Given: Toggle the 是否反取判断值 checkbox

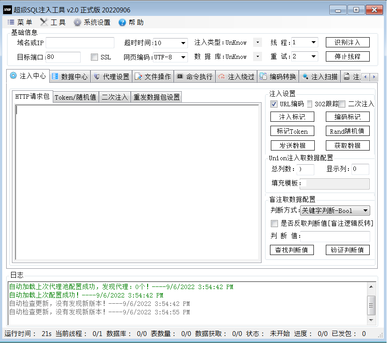Looking at the screenshot, I should pyautogui.click(x=274, y=224).
